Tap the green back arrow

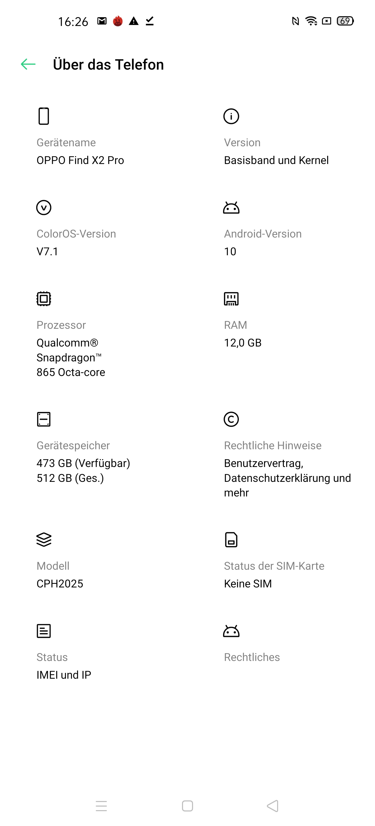[28, 64]
